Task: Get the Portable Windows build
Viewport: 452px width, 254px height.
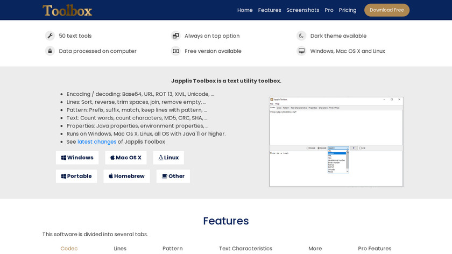Action: tap(76, 176)
